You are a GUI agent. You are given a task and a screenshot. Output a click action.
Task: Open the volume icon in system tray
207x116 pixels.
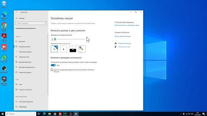(189, 114)
